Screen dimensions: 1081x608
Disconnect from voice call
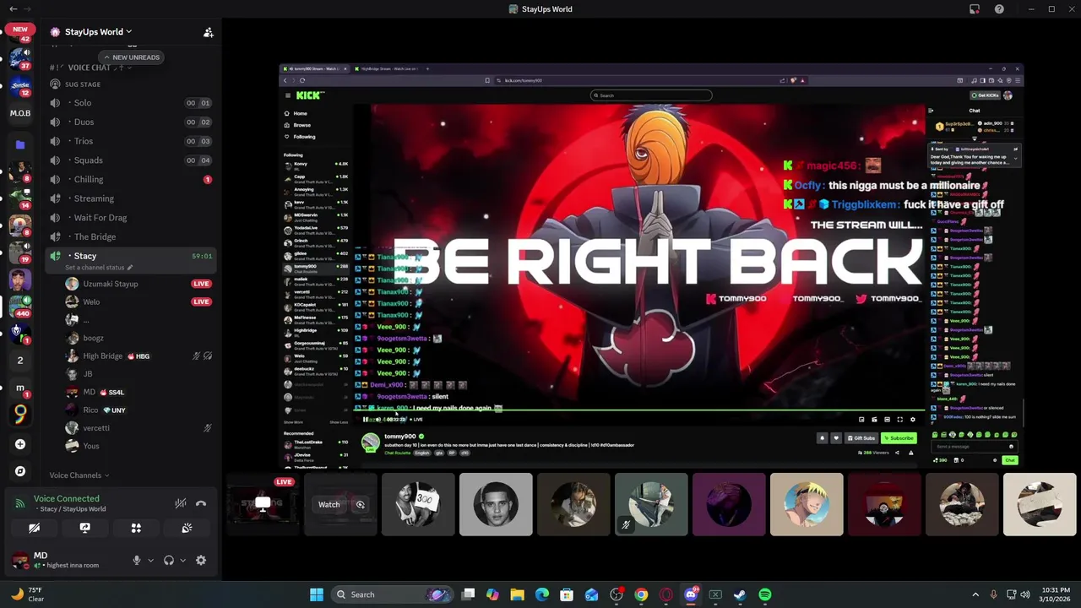point(201,503)
